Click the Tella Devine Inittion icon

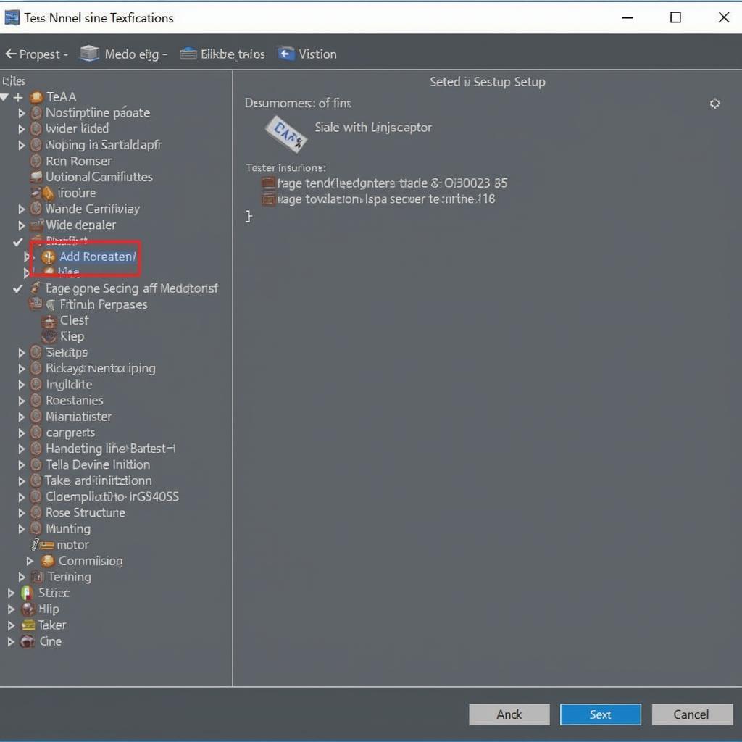tap(36, 464)
